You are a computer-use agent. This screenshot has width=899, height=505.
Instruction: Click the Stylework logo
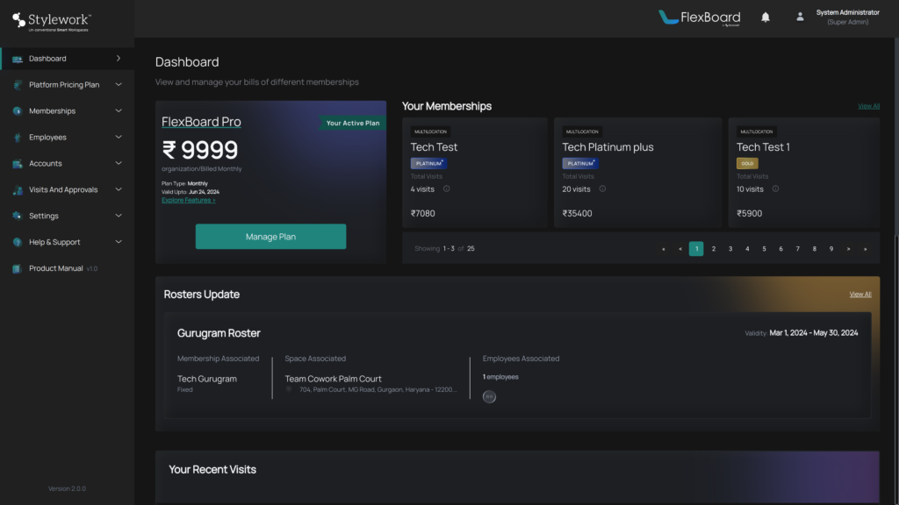(51, 22)
